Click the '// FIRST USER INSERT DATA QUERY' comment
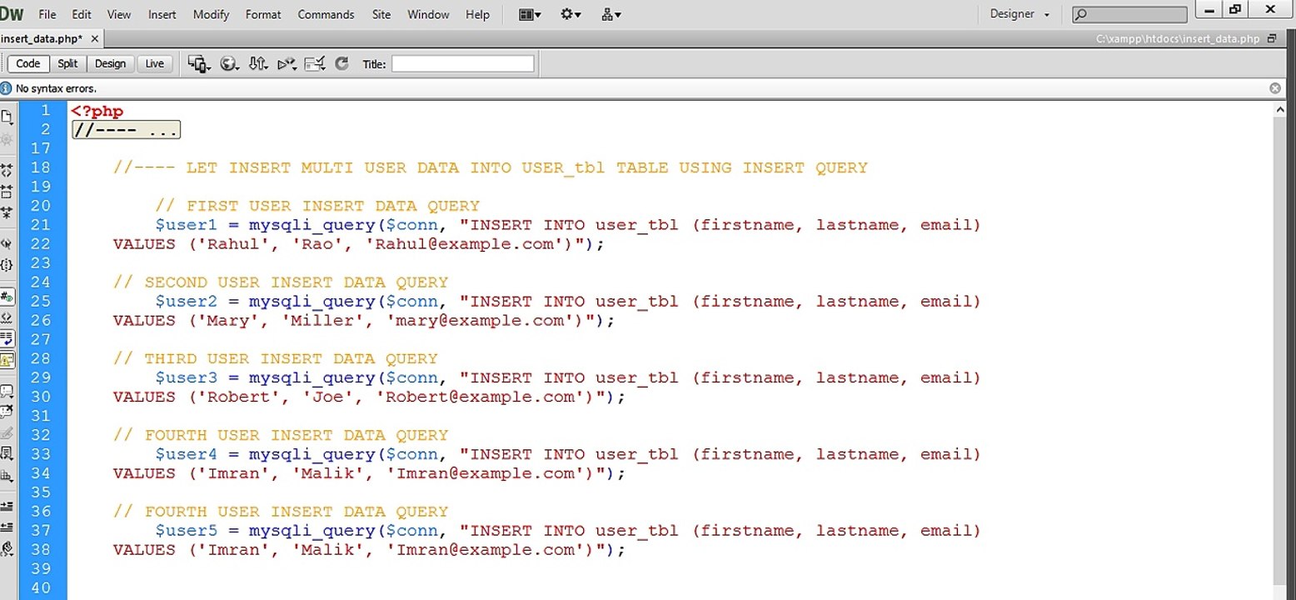1296x600 pixels. click(x=317, y=206)
